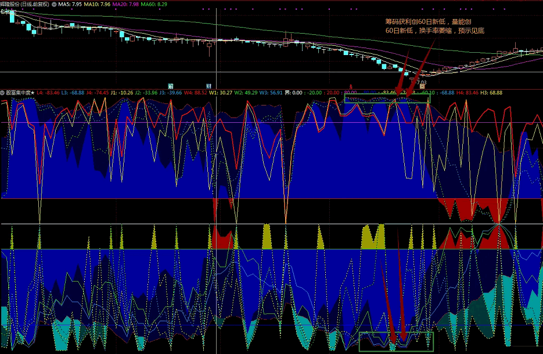This screenshot has height=354, width=543.
Task: Click the red marker icon above 80.00
Action: 350,87
